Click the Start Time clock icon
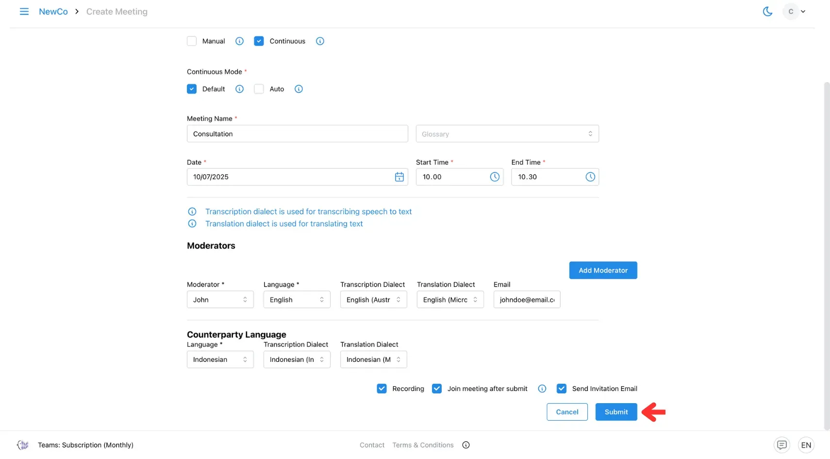Viewport: 830px width, 459px height. click(494, 177)
